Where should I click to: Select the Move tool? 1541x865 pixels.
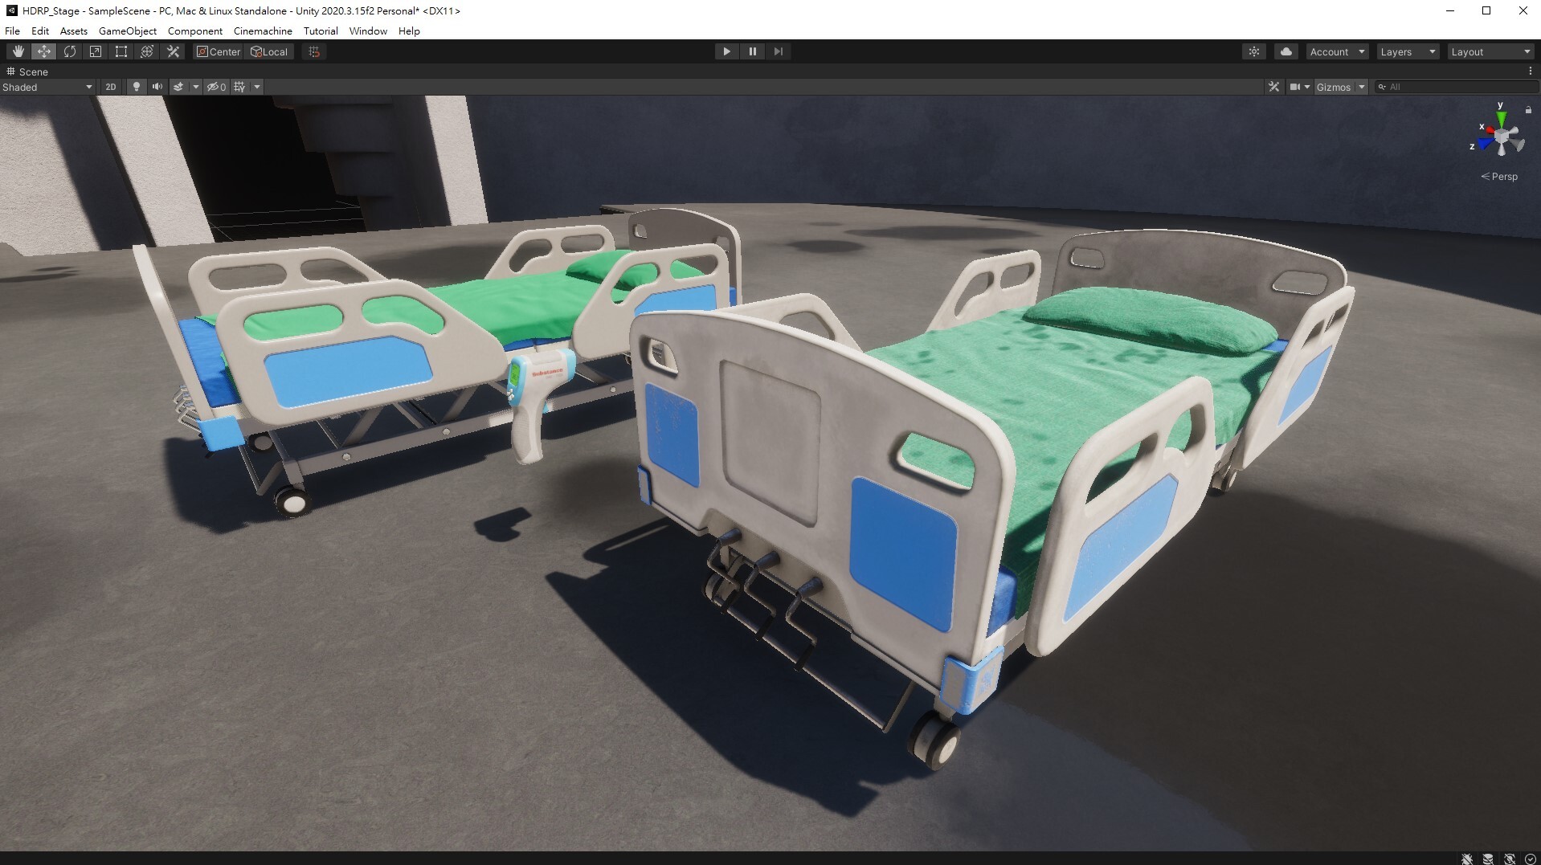pyautogui.click(x=43, y=51)
